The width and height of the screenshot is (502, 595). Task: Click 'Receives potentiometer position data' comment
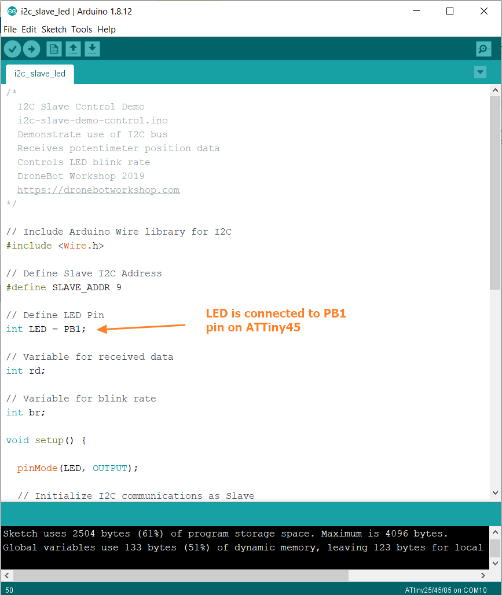tap(118, 148)
